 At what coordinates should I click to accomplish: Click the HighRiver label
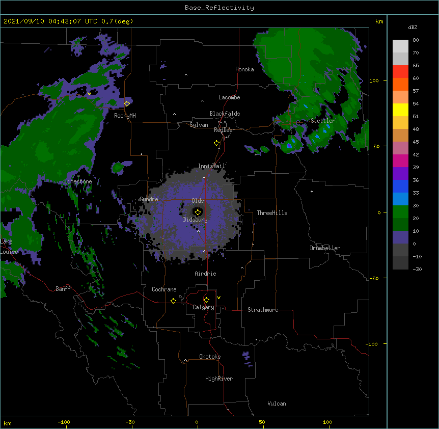pyautogui.click(x=219, y=379)
